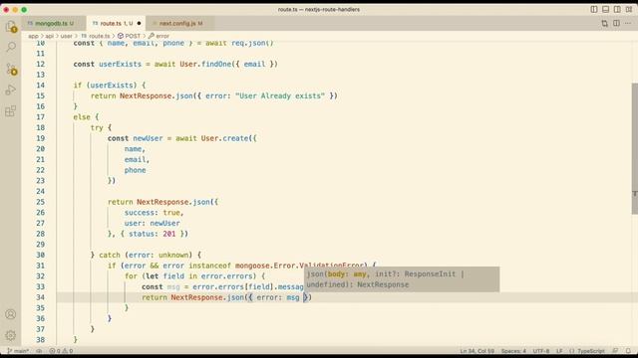Click the "User Already exists" string
638x358 pixels.
coord(280,96)
